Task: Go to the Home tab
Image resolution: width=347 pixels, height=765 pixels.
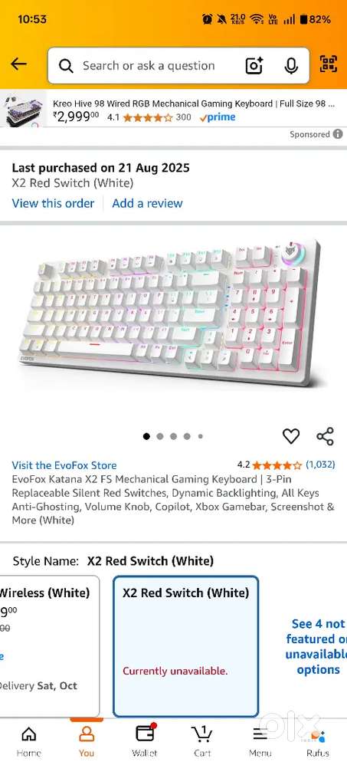Action: point(29,740)
